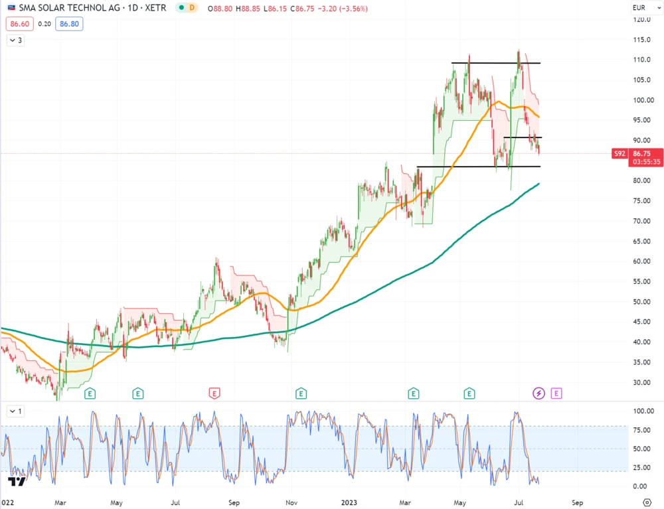The width and height of the screenshot is (664, 509).
Task: Click the purple lightning bolt event marker
Action: tap(539, 394)
